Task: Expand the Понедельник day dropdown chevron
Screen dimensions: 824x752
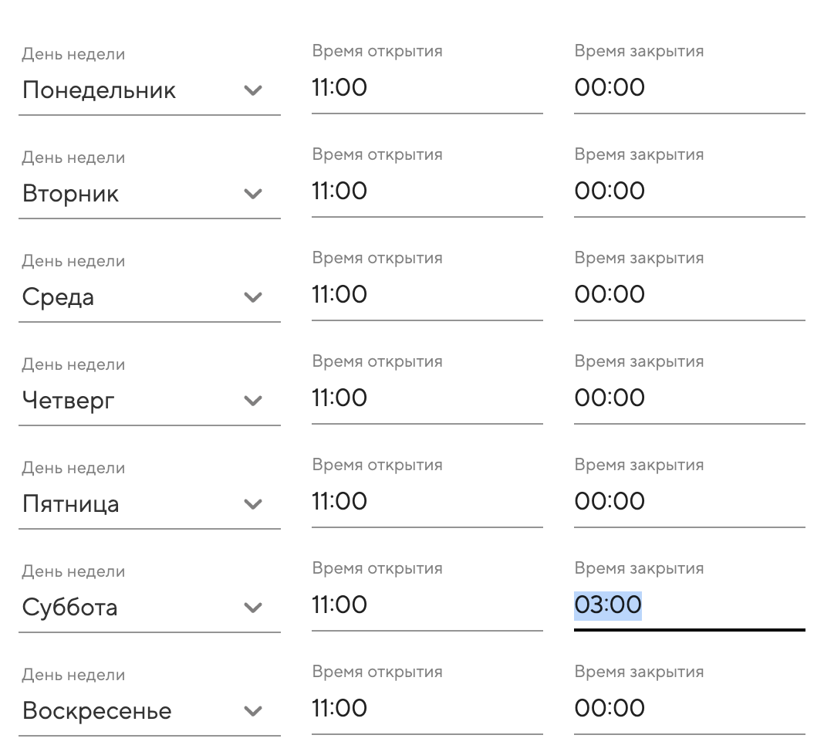Action: [253, 90]
